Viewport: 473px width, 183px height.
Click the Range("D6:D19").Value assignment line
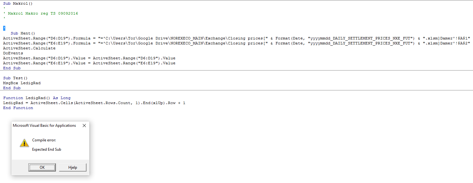point(89,58)
